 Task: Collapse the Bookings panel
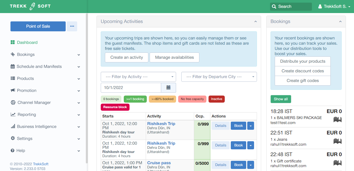[x=340, y=22]
